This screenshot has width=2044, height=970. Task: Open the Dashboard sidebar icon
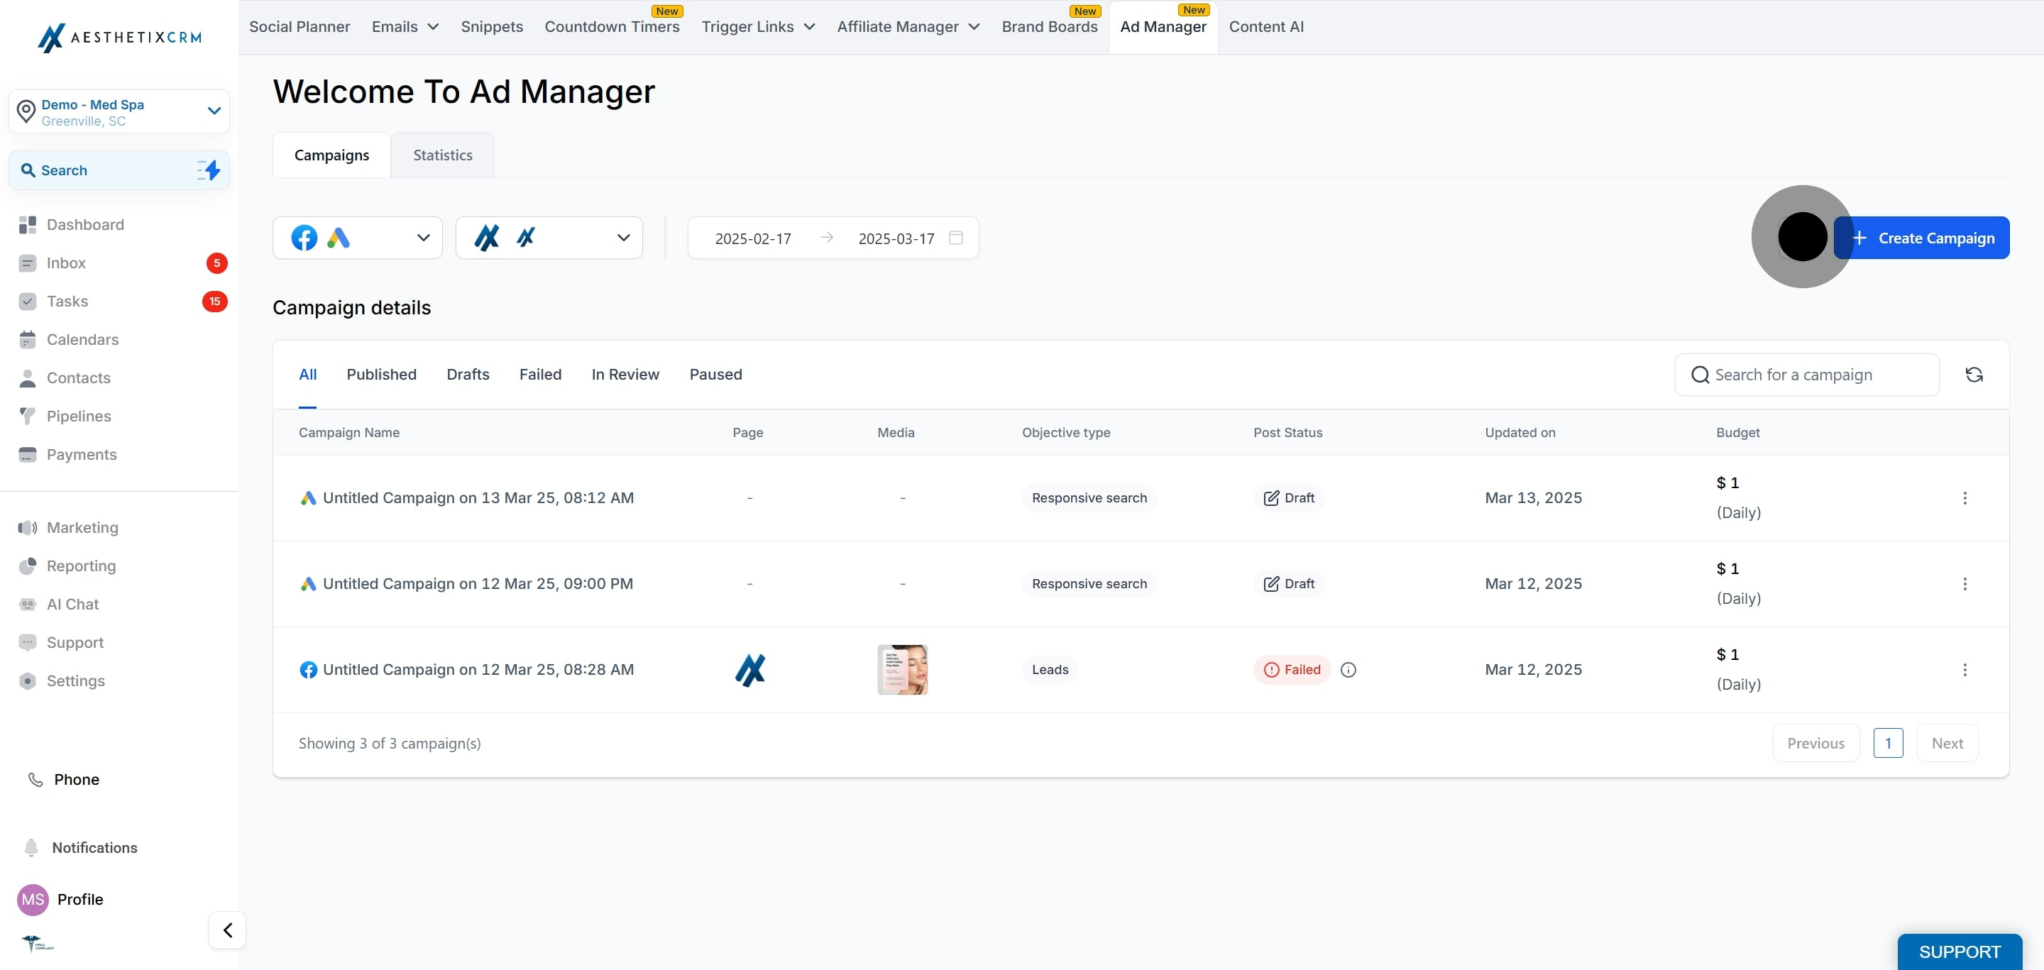[28, 224]
